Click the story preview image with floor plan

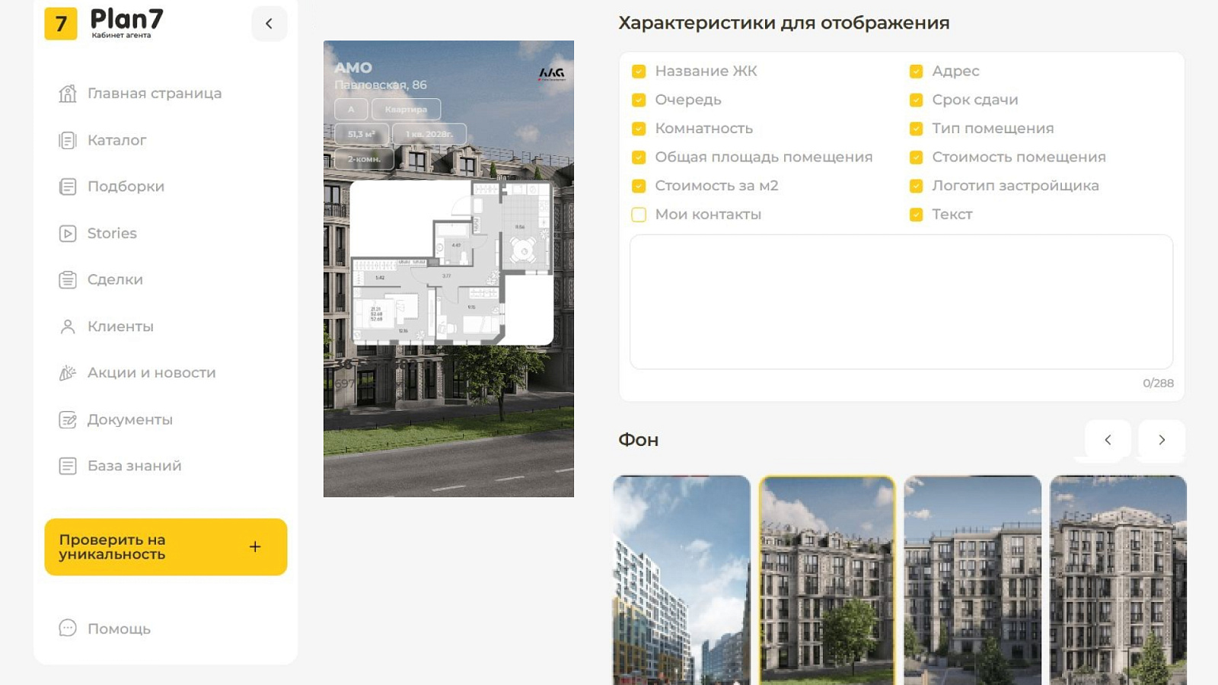[x=448, y=269]
